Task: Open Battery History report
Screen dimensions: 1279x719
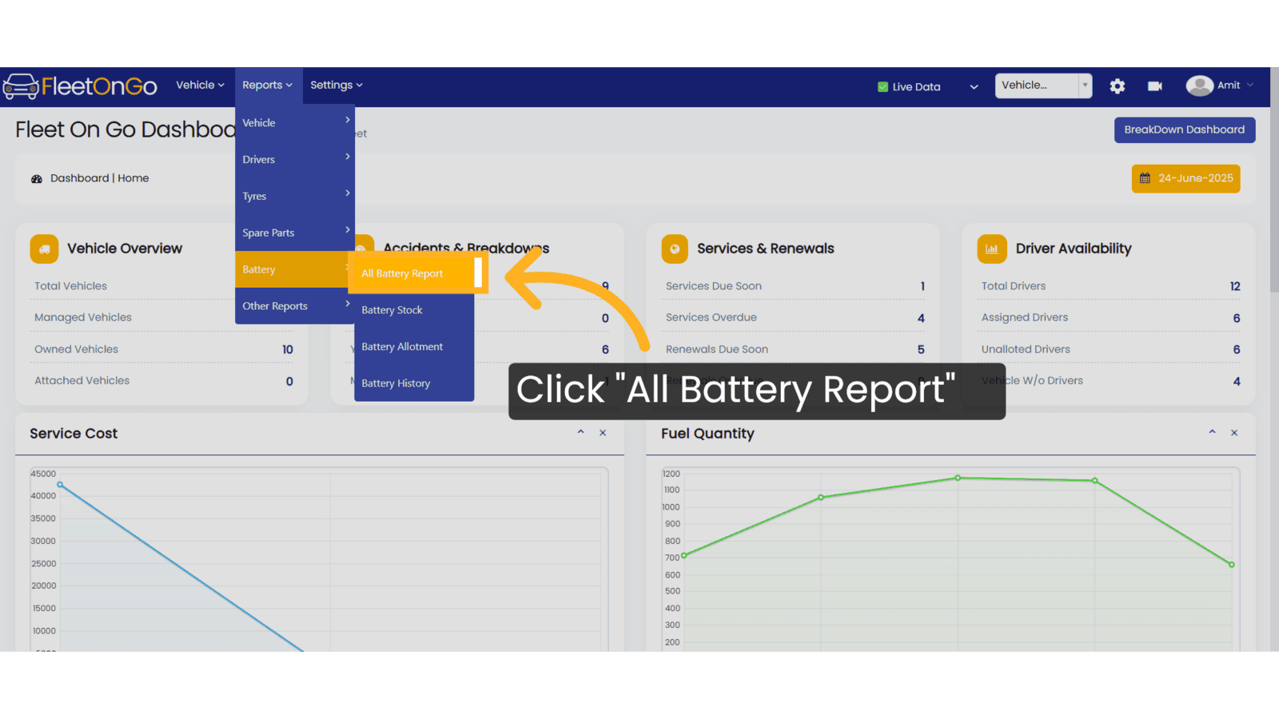Action: point(414,383)
